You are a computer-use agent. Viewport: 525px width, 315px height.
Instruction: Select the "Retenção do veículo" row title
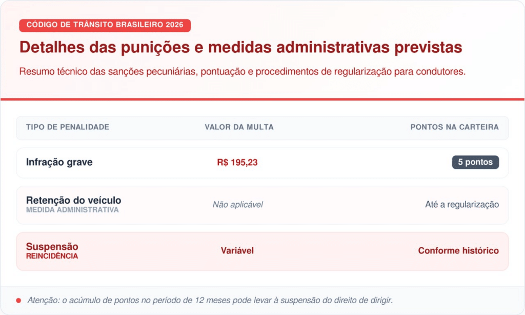coord(73,200)
